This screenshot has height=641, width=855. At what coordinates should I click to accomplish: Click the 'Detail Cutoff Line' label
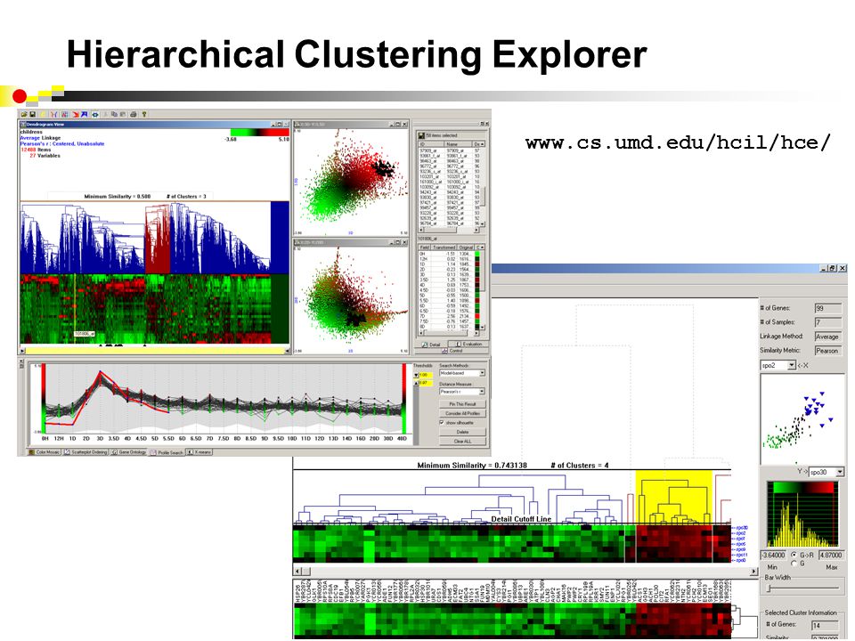click(521, 519)
